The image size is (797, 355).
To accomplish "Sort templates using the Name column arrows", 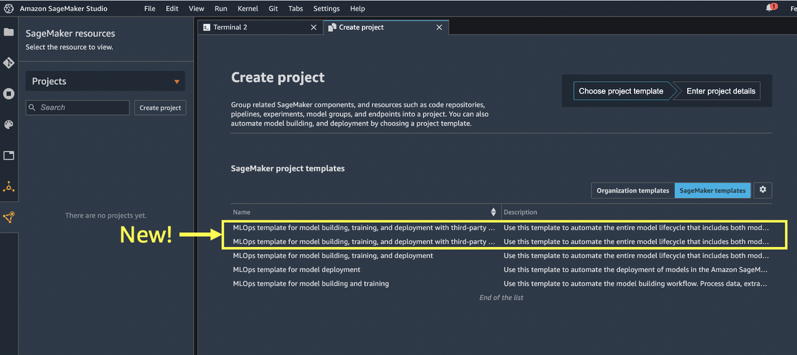I will pyautogui.click(x=493, y=212).
